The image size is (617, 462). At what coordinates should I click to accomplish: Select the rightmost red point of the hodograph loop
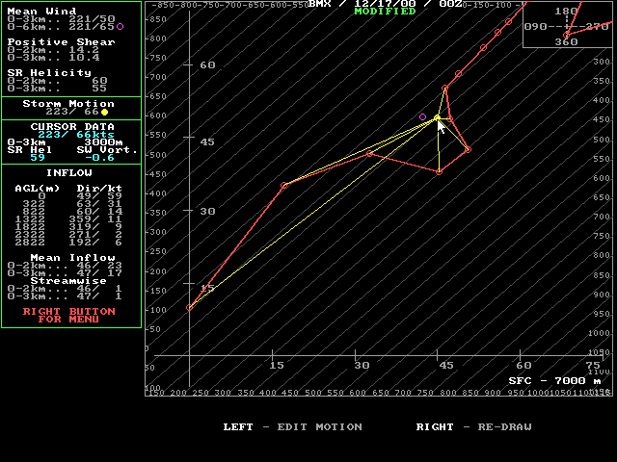468,149
